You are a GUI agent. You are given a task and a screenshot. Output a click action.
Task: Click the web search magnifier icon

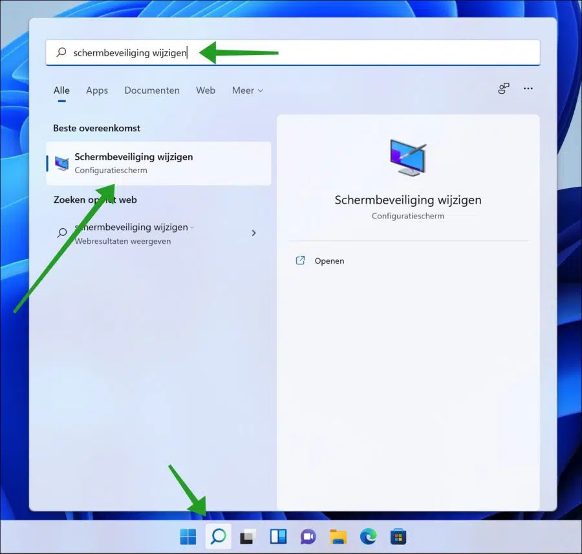click(x=62, y=233)
